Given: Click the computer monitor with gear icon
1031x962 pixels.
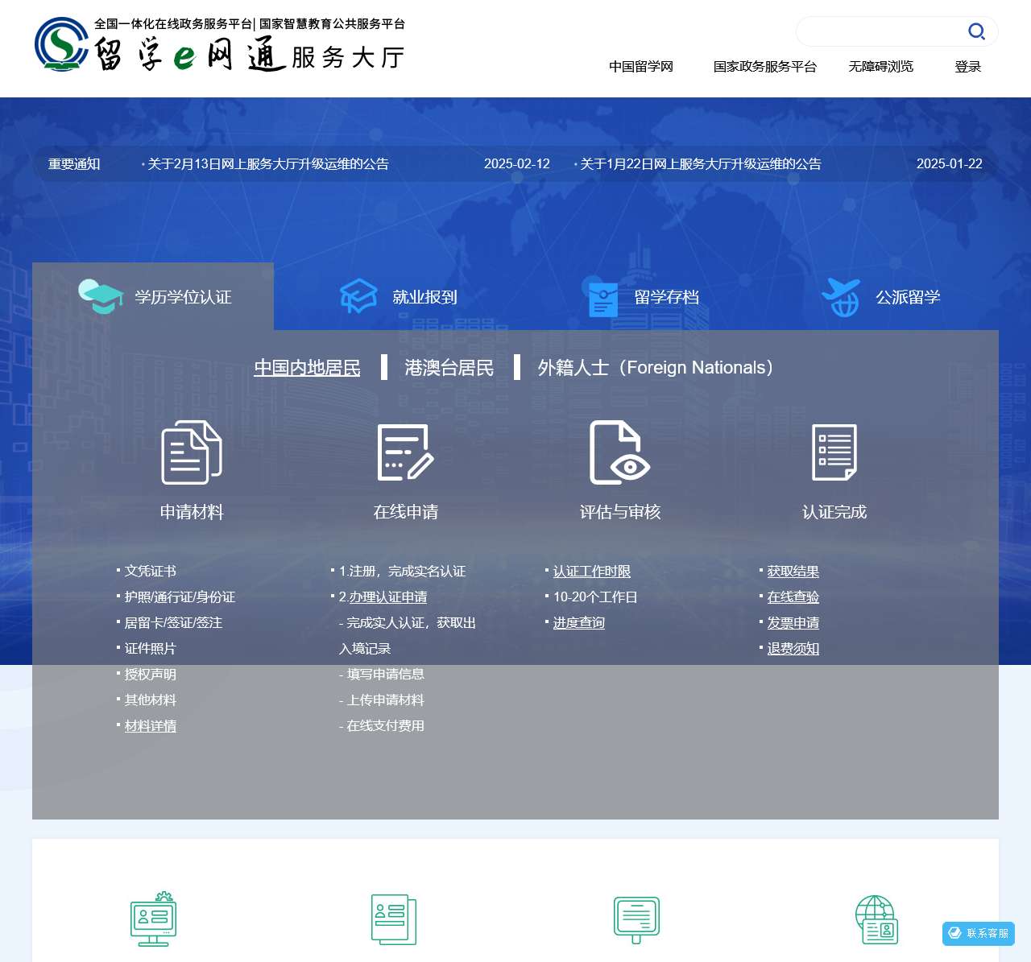Looking at the screenshot, I should coord(153,919).
